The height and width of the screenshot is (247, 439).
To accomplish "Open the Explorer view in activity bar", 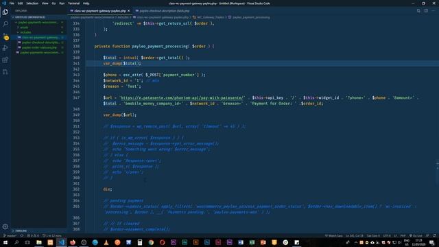I will tap(5, 12).
